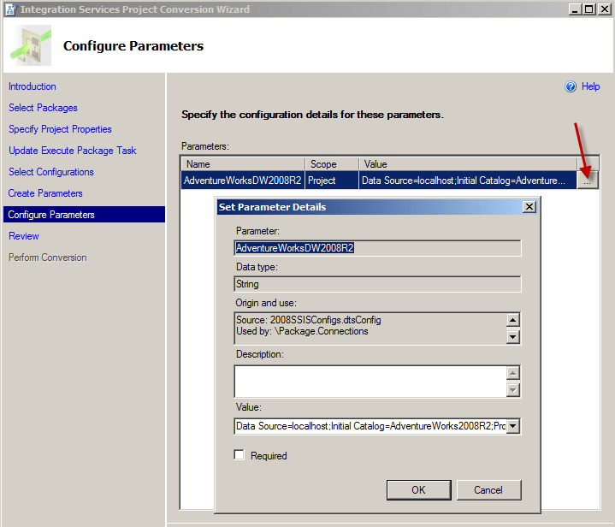Screen dimensions: 615x527
Task: Jump to the Review step
Action: click(24, 236)
